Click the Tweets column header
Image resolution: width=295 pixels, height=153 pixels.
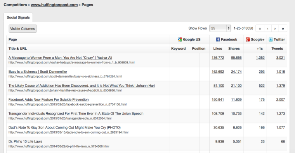click(277, 49)
